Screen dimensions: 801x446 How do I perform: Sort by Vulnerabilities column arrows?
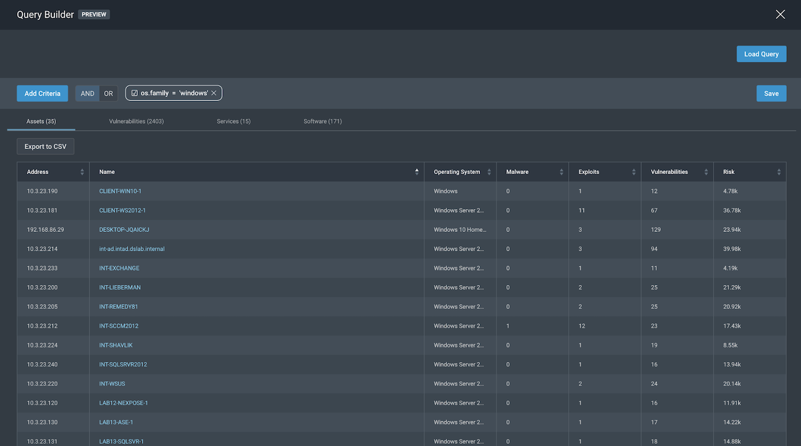click(x=706, y=172)
